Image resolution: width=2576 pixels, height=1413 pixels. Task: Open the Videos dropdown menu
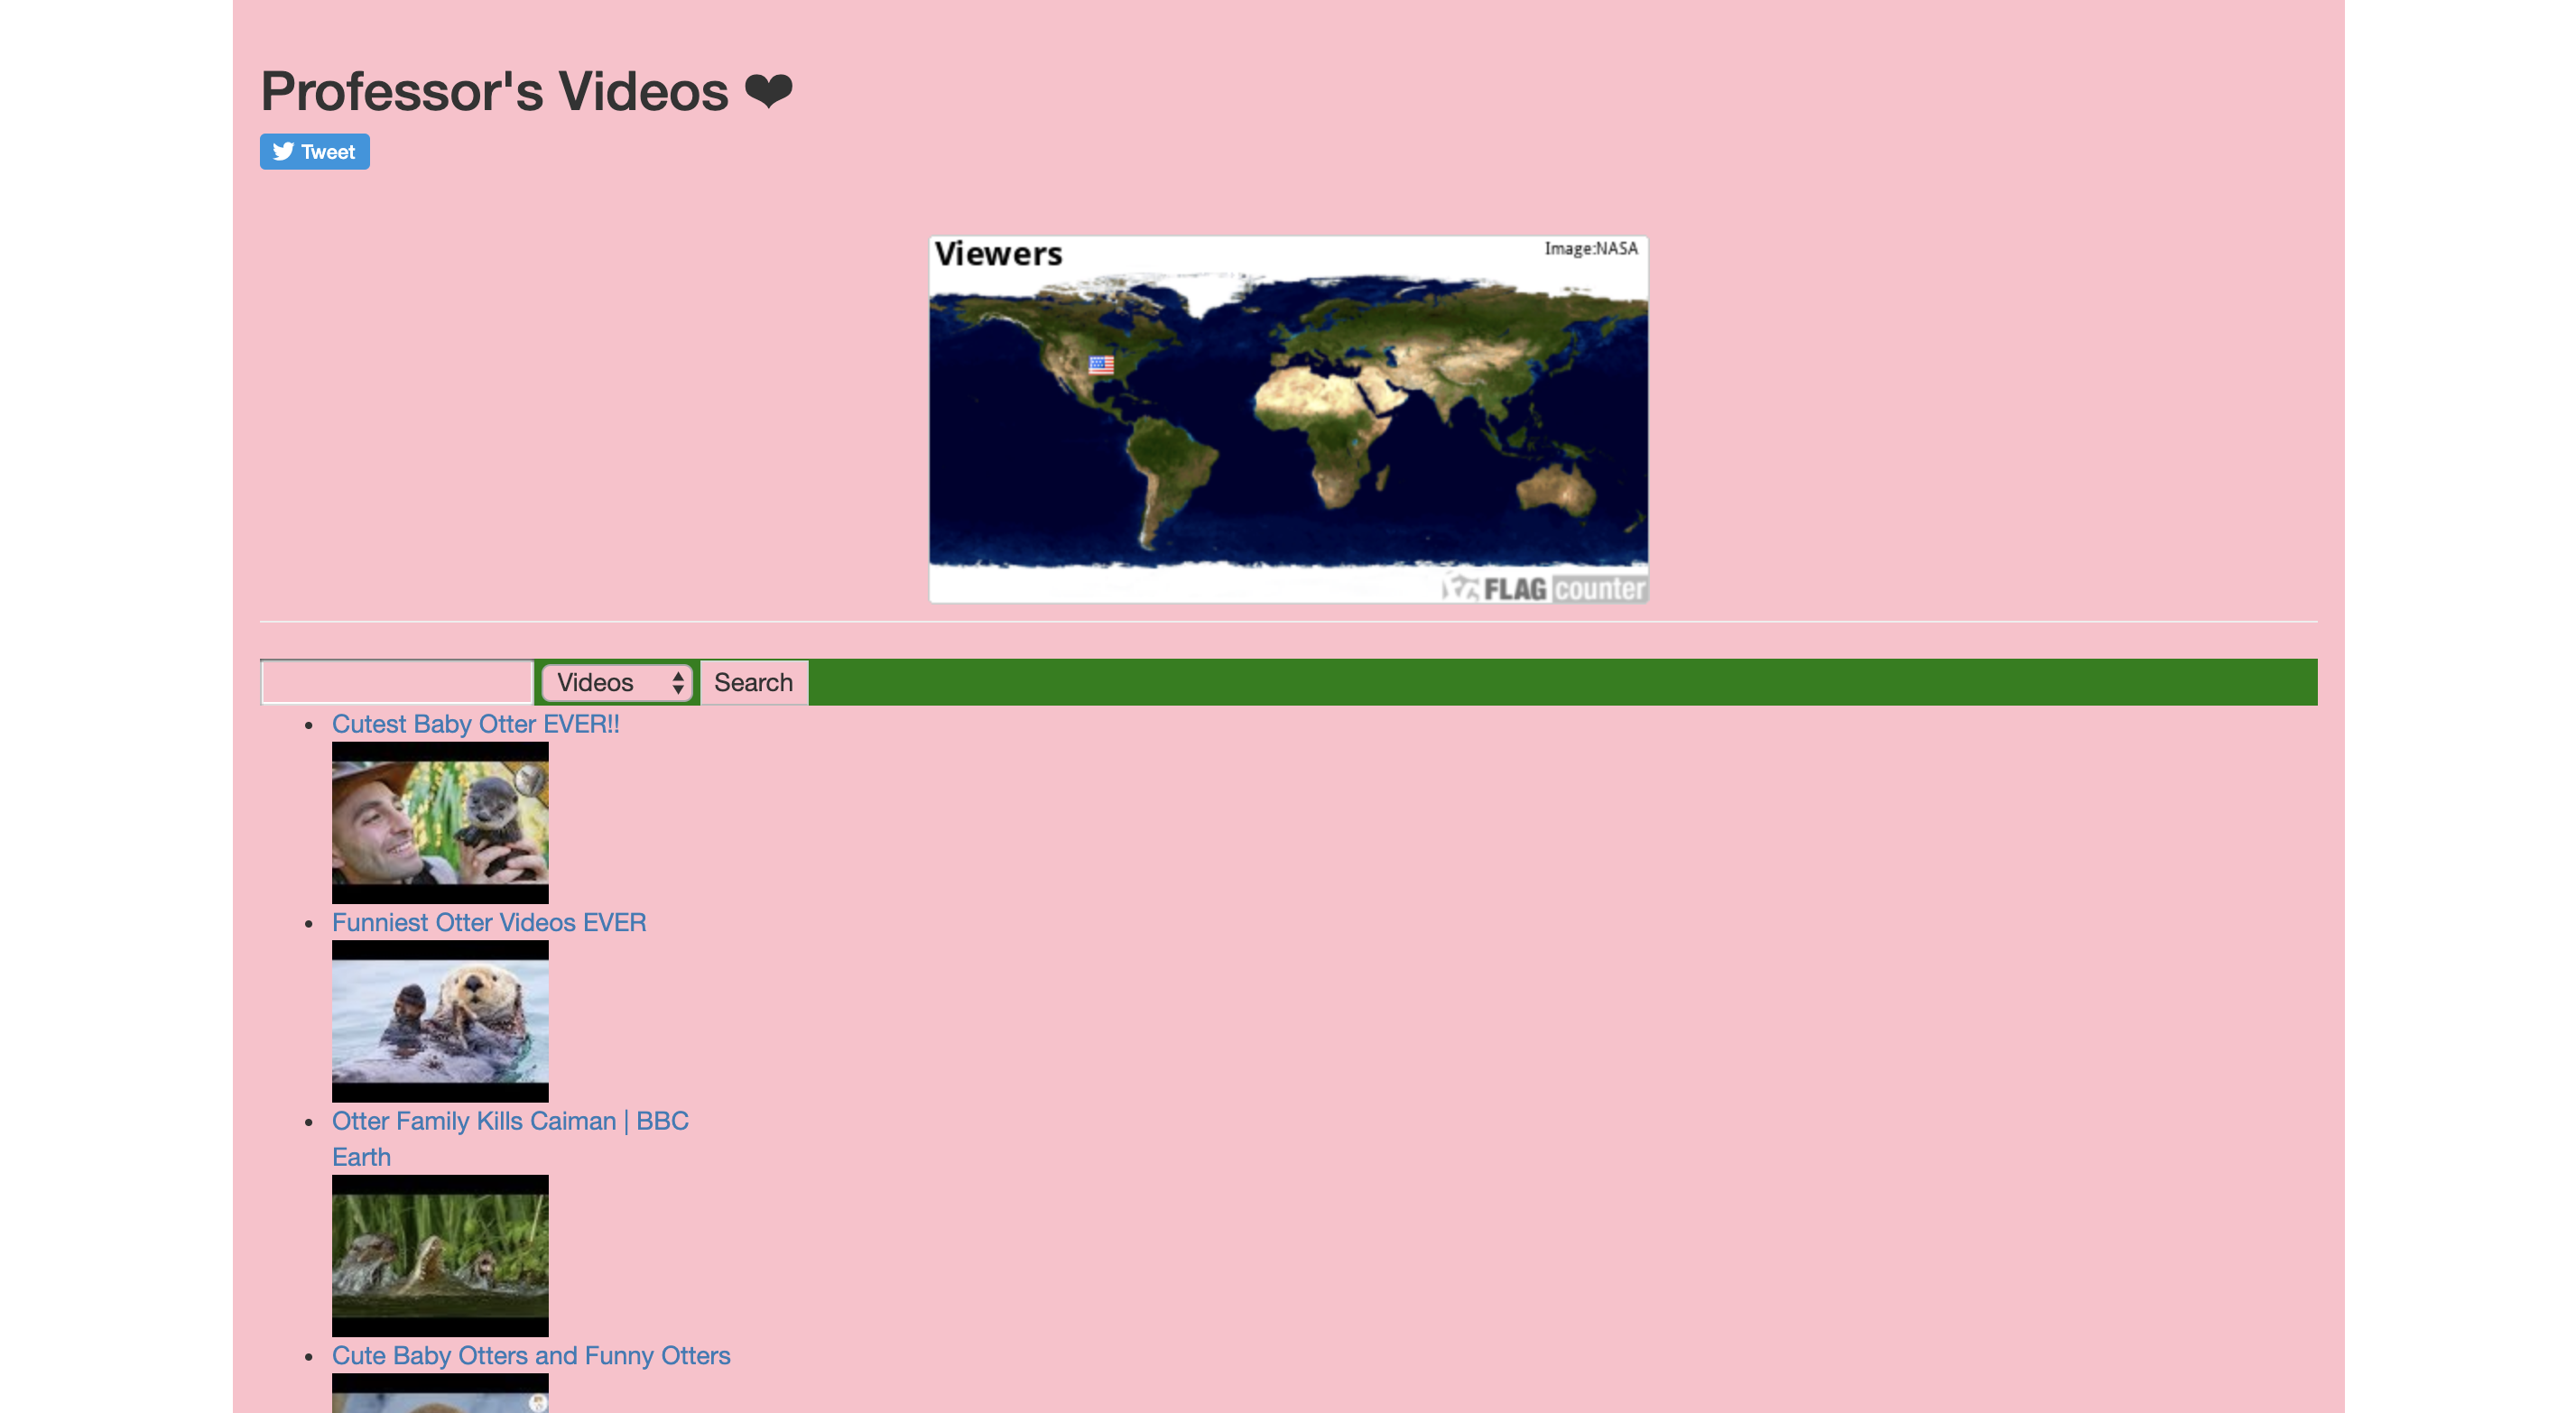[617, 683]
